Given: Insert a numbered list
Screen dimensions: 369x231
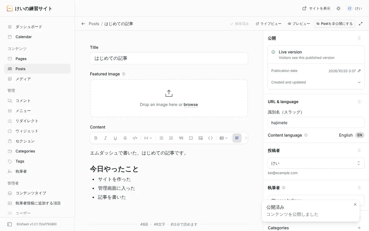Looking at the screenshot, I should coord(171,138).
